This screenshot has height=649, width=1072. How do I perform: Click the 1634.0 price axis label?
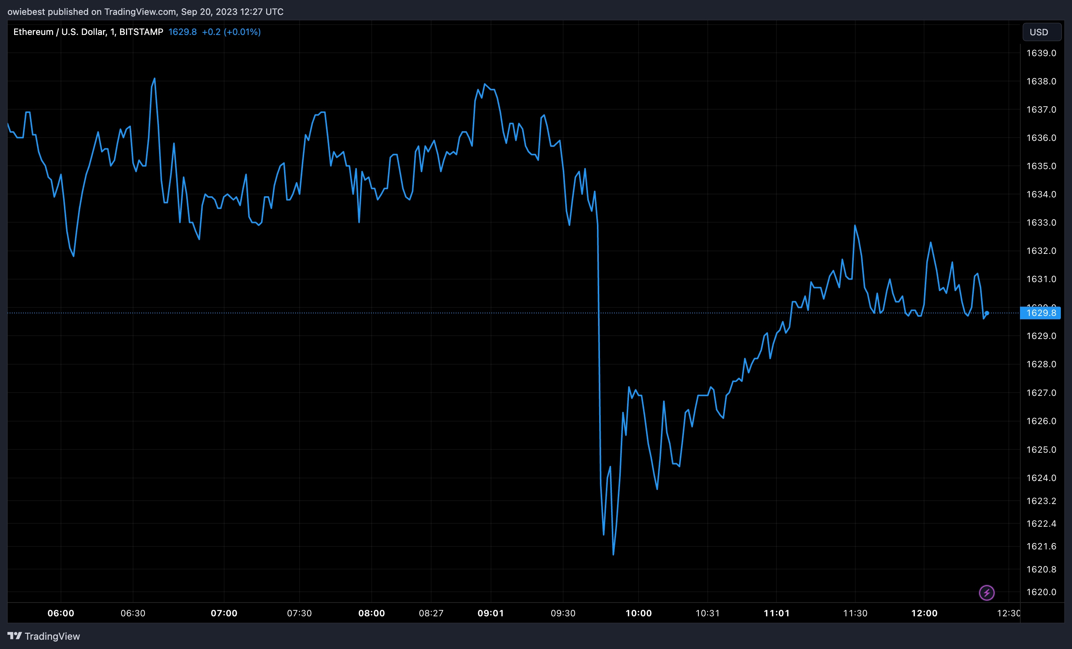[x=1041, y=194]
